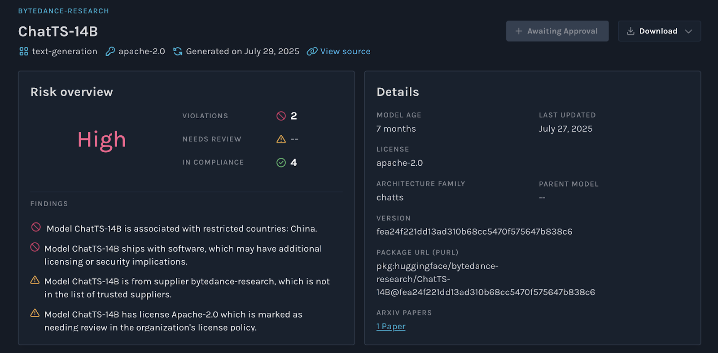Click the LICENSE label in Details
This screenshot has width=718, height=353.
(393, 149)
